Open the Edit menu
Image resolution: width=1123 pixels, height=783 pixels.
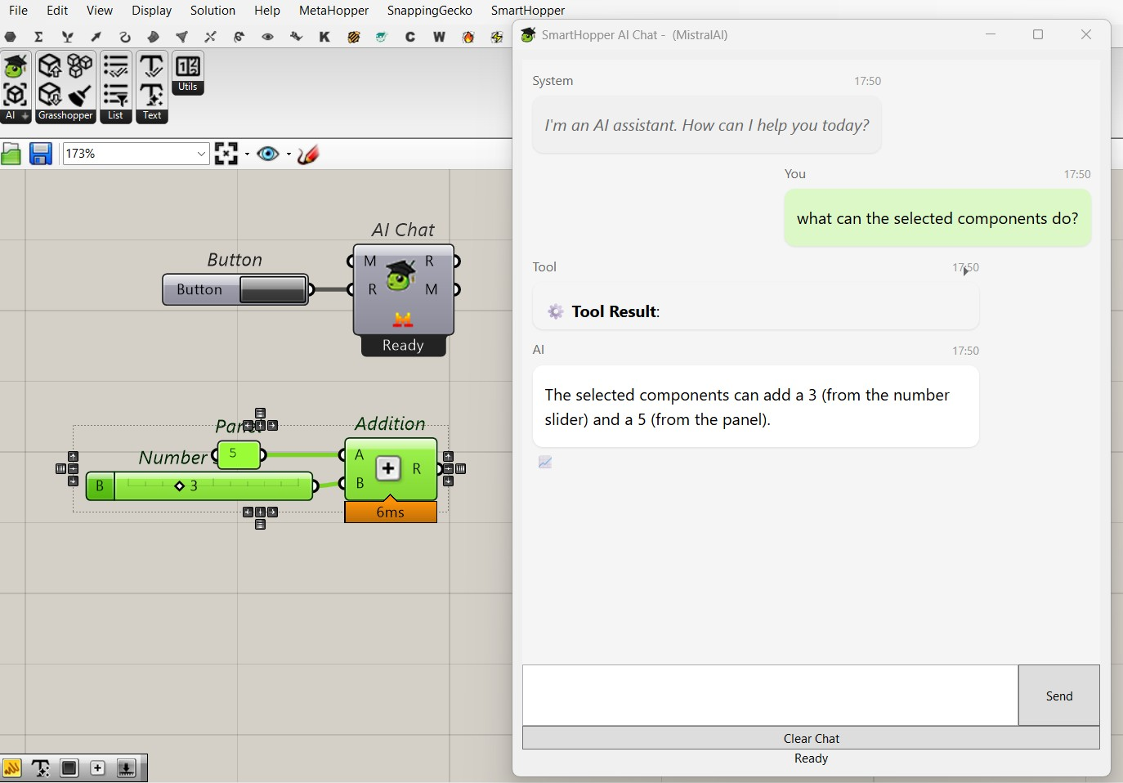coord(57,11)
